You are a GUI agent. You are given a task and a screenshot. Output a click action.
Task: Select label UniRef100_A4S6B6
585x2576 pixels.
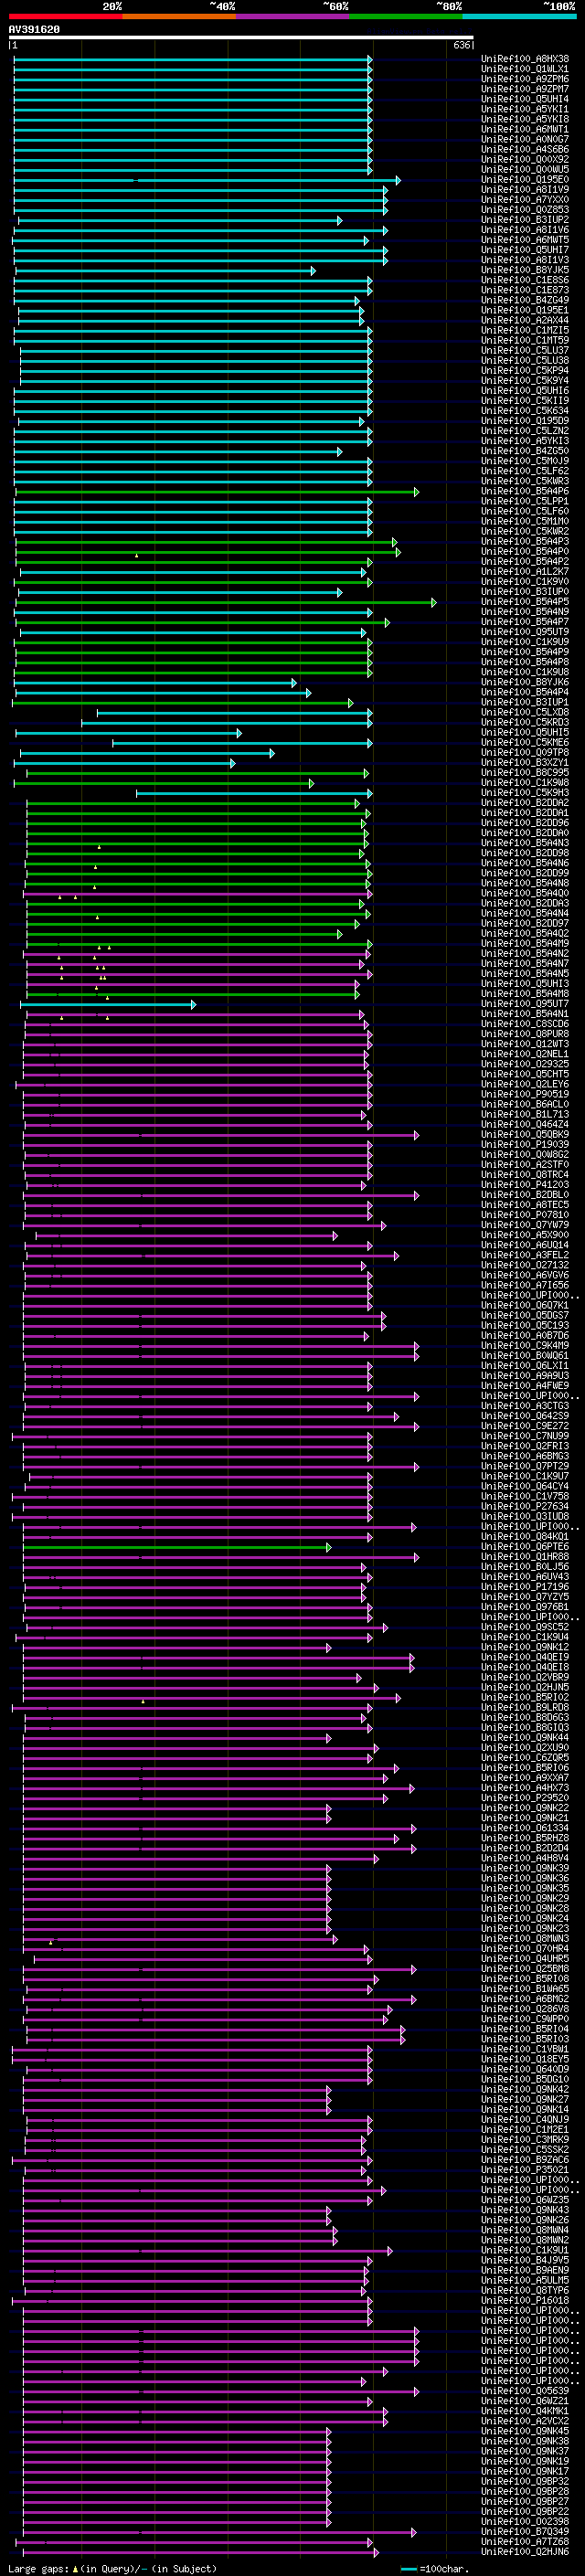click(x=525, y=149)
